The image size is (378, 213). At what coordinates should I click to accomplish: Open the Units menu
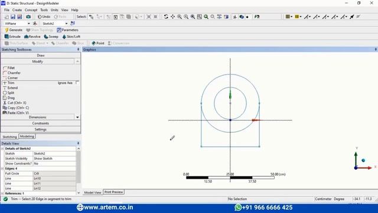[54, 10]
